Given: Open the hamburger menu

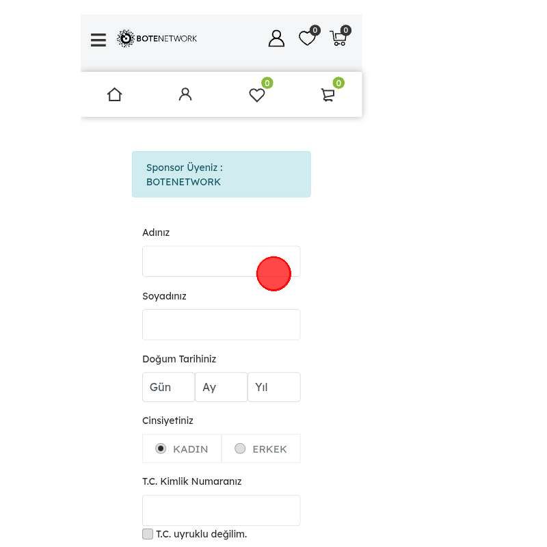Looking at the screenshot, I should (x=98, y=40).
